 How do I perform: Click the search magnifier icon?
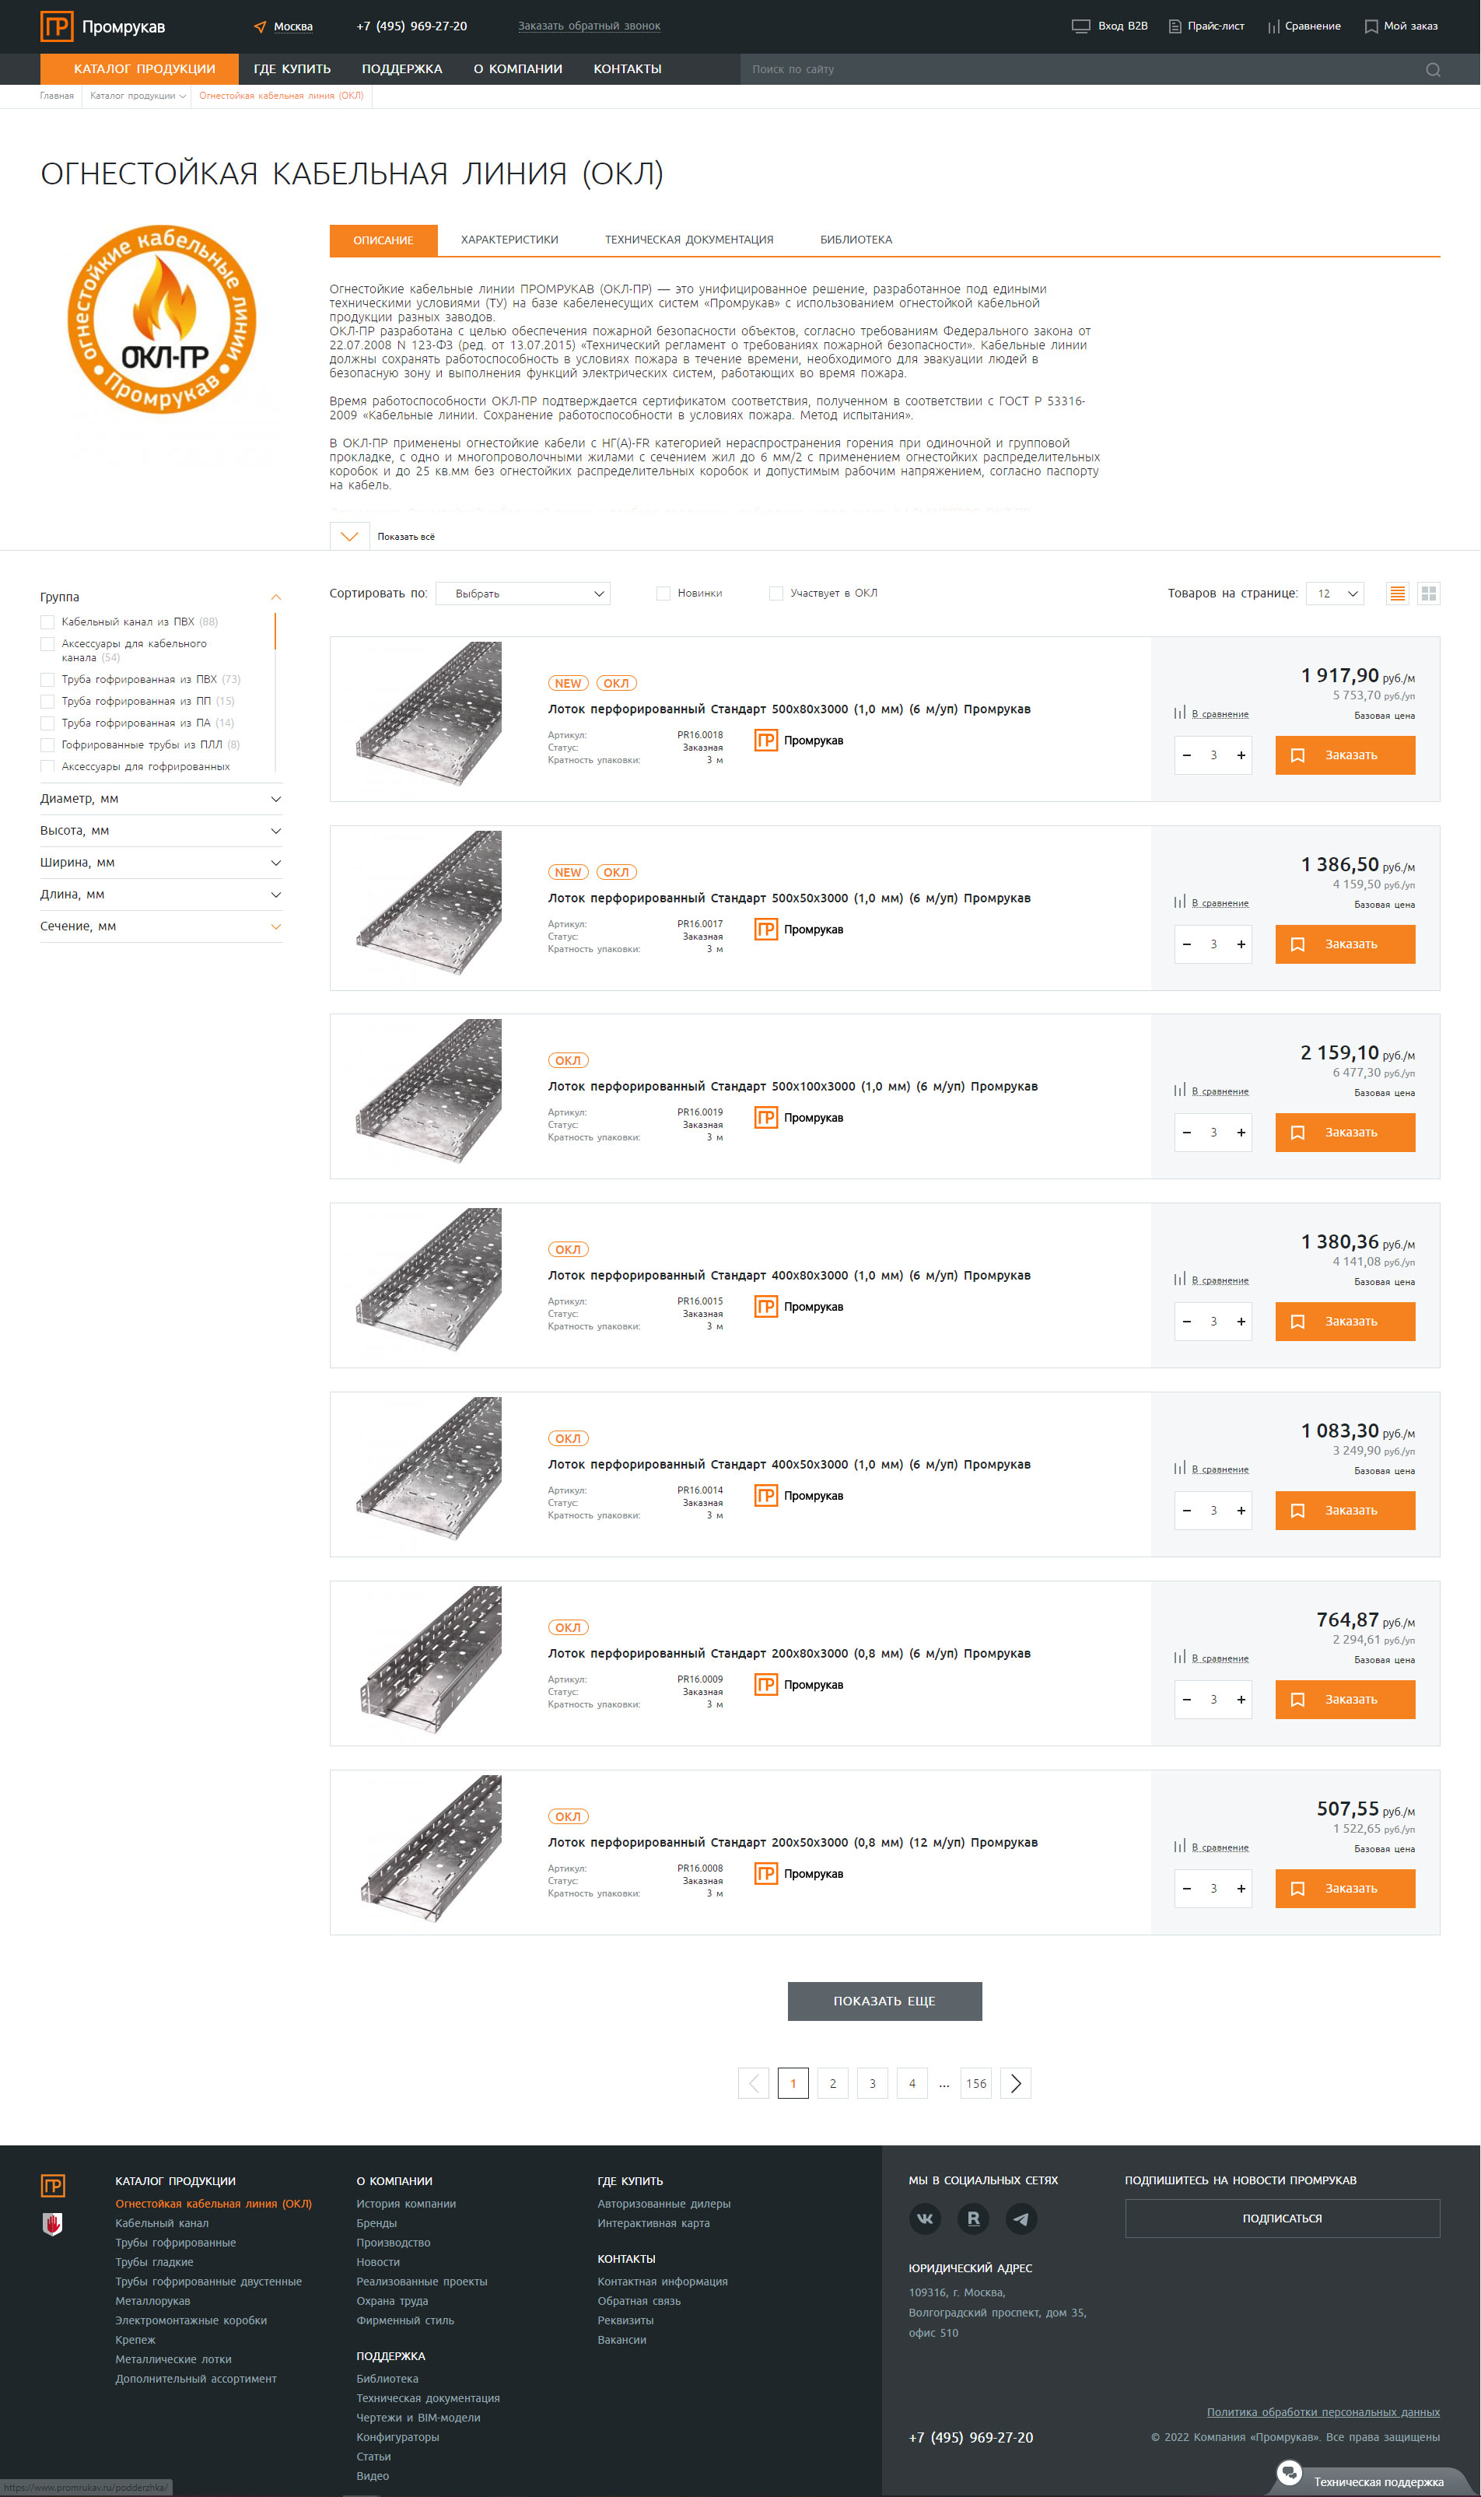click(x=1432, y=70)
